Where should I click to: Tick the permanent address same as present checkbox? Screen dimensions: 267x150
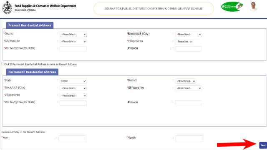pyautogui.click(x=3, y=64)
